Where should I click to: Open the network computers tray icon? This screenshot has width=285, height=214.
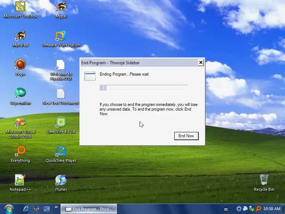tap(245, 209)
